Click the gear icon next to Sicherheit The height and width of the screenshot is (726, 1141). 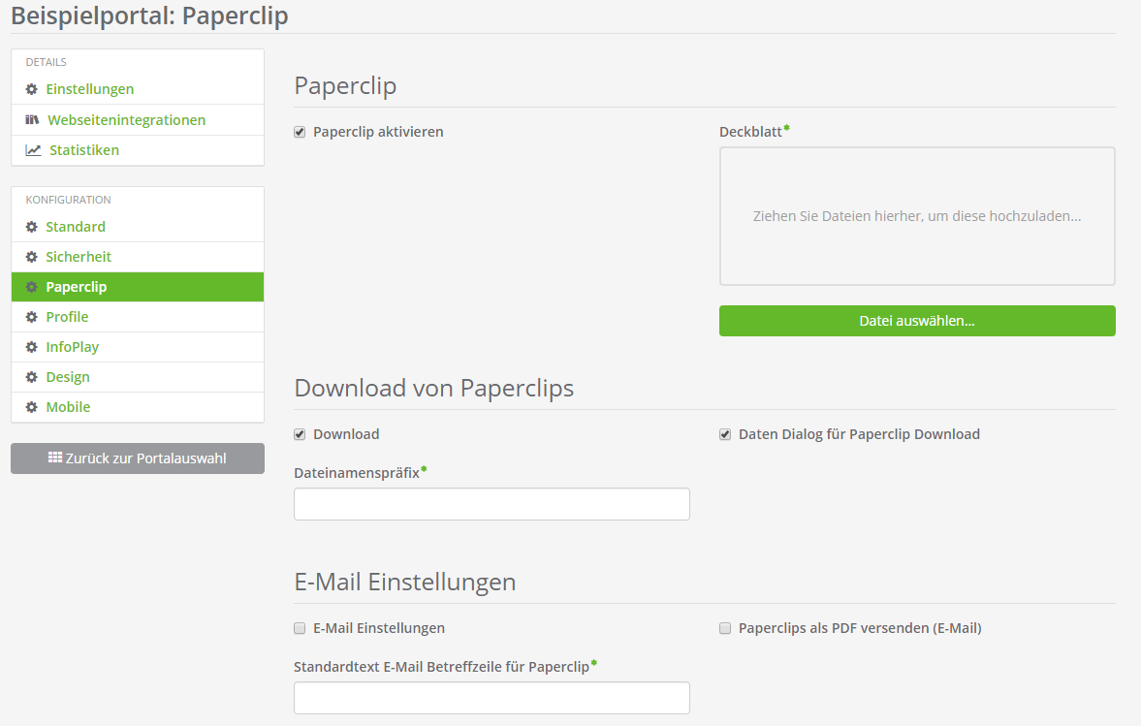coord(32,257)
